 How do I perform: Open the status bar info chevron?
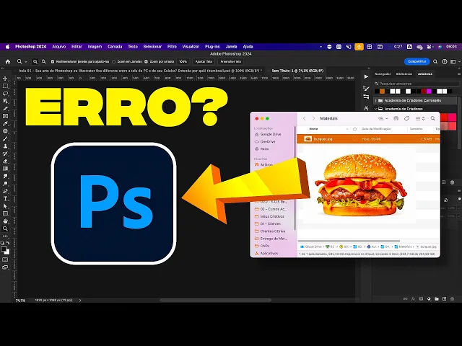[80, 301]
